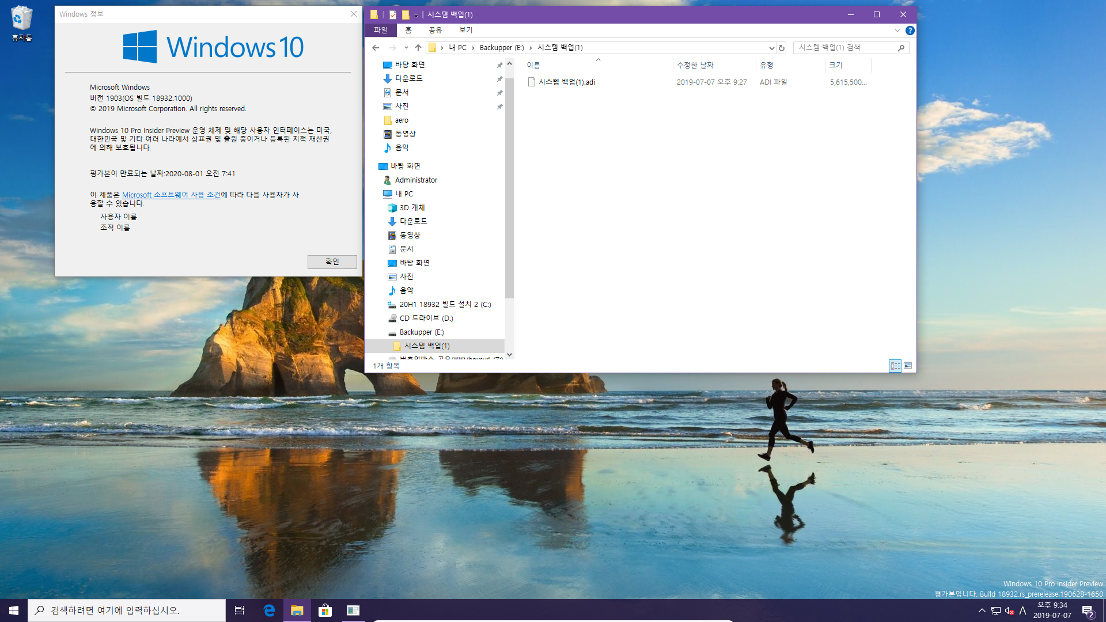Open the address bar history dropdown

[x=771, y=48]
